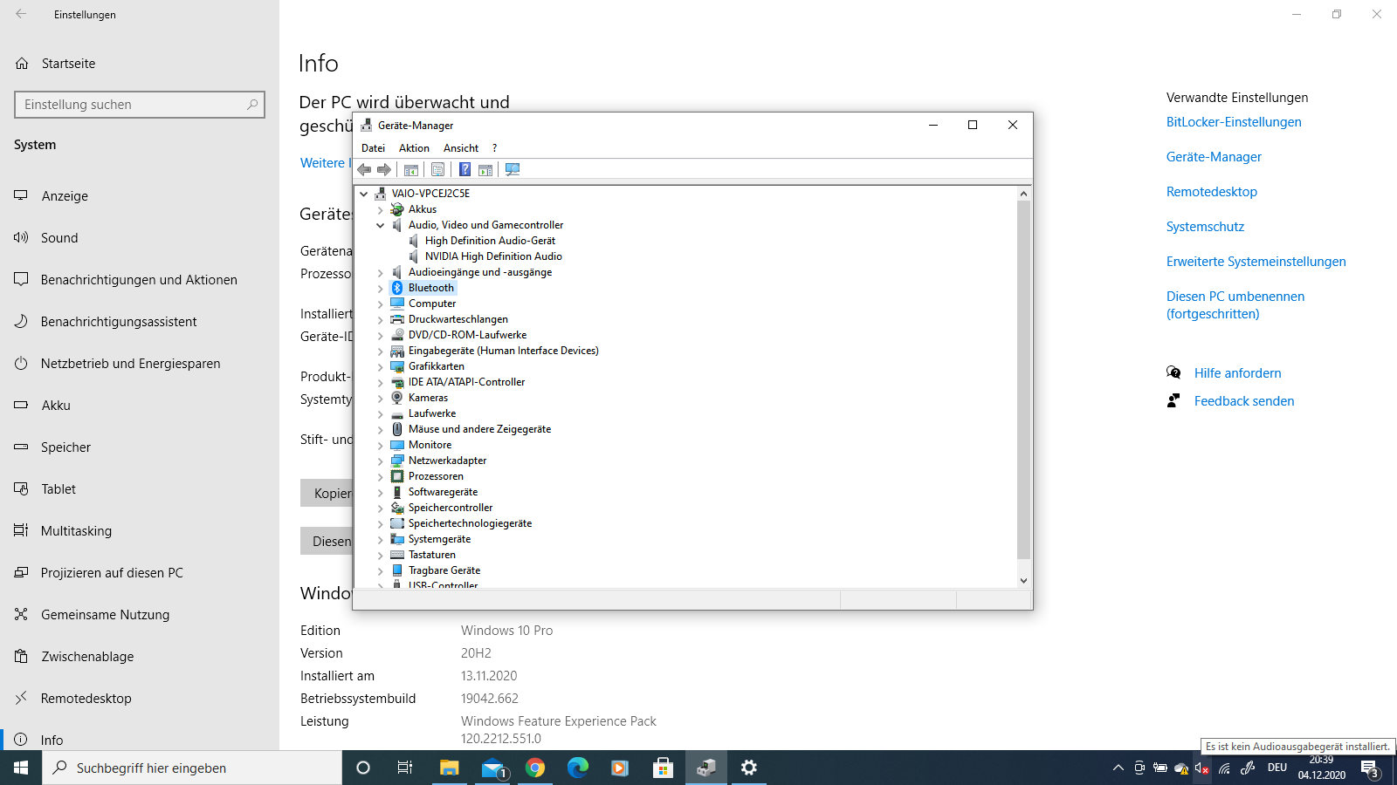Click Diesen PC umbenennen (fortgeschritten) link
The width and height of the screenshot is (1397, 785).
[1235, 305]
